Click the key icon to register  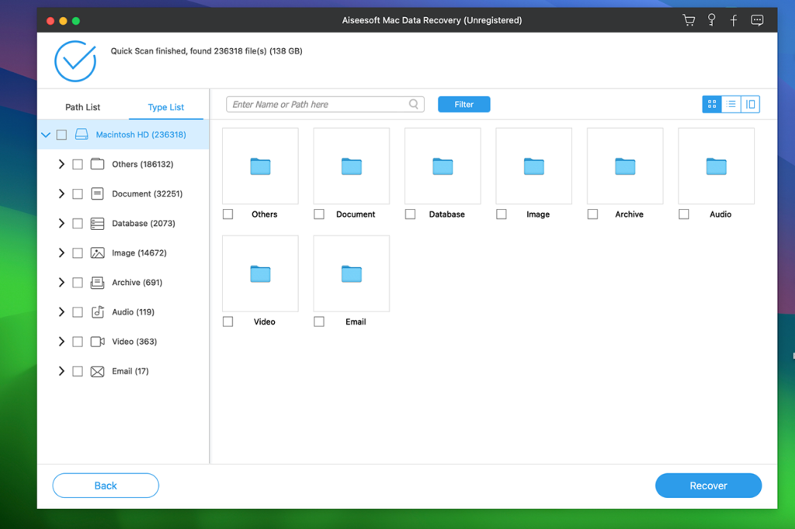pyautogui.click(x=711, y=19)
